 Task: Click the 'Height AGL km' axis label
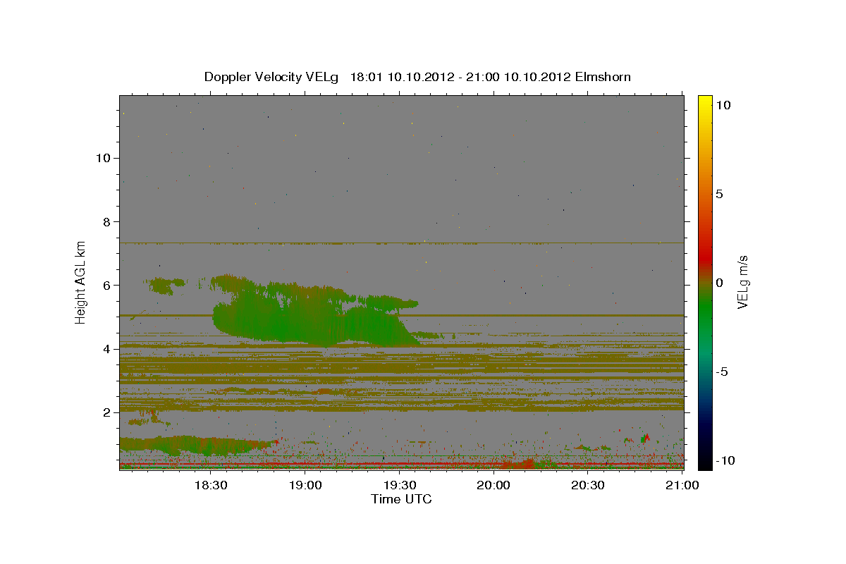[x=81, y=282]
